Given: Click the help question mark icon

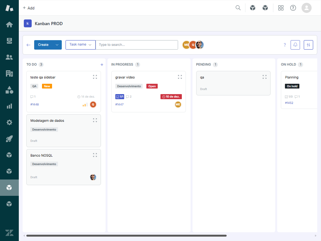Looking at the screenshot, I should tap(293, 8).
